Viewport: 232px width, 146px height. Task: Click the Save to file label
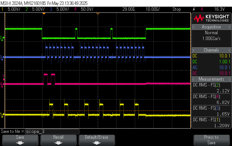[x=12, y=131]
